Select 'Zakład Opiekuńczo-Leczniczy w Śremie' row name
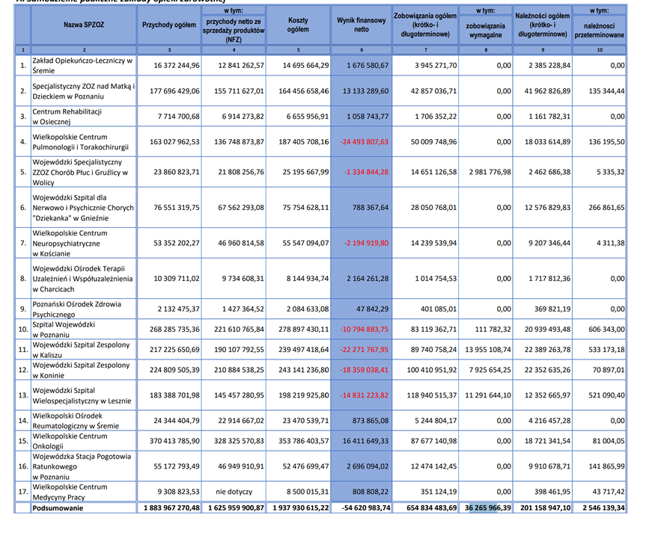This screenshot has height=538, width=649. [84, 65]
